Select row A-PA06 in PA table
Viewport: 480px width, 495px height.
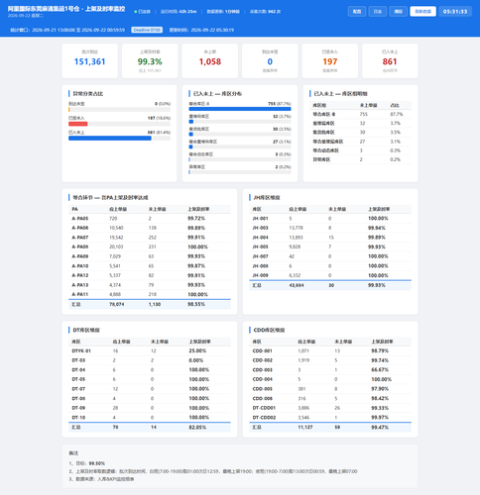click(150, 228)
